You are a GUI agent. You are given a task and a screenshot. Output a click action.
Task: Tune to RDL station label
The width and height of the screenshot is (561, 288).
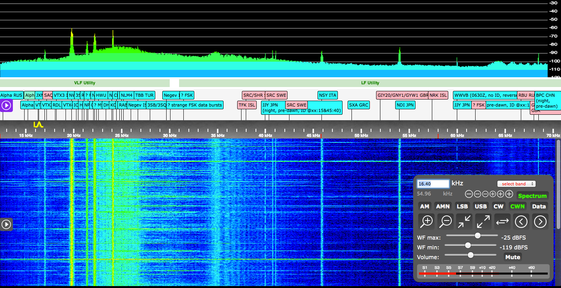tap(57, 105)
